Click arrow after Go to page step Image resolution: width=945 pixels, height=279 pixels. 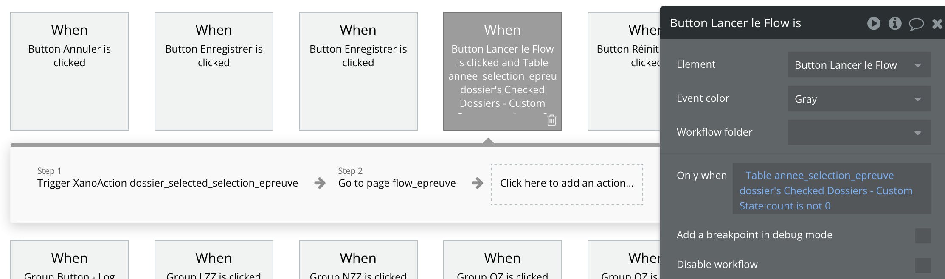tap(477, 183)
